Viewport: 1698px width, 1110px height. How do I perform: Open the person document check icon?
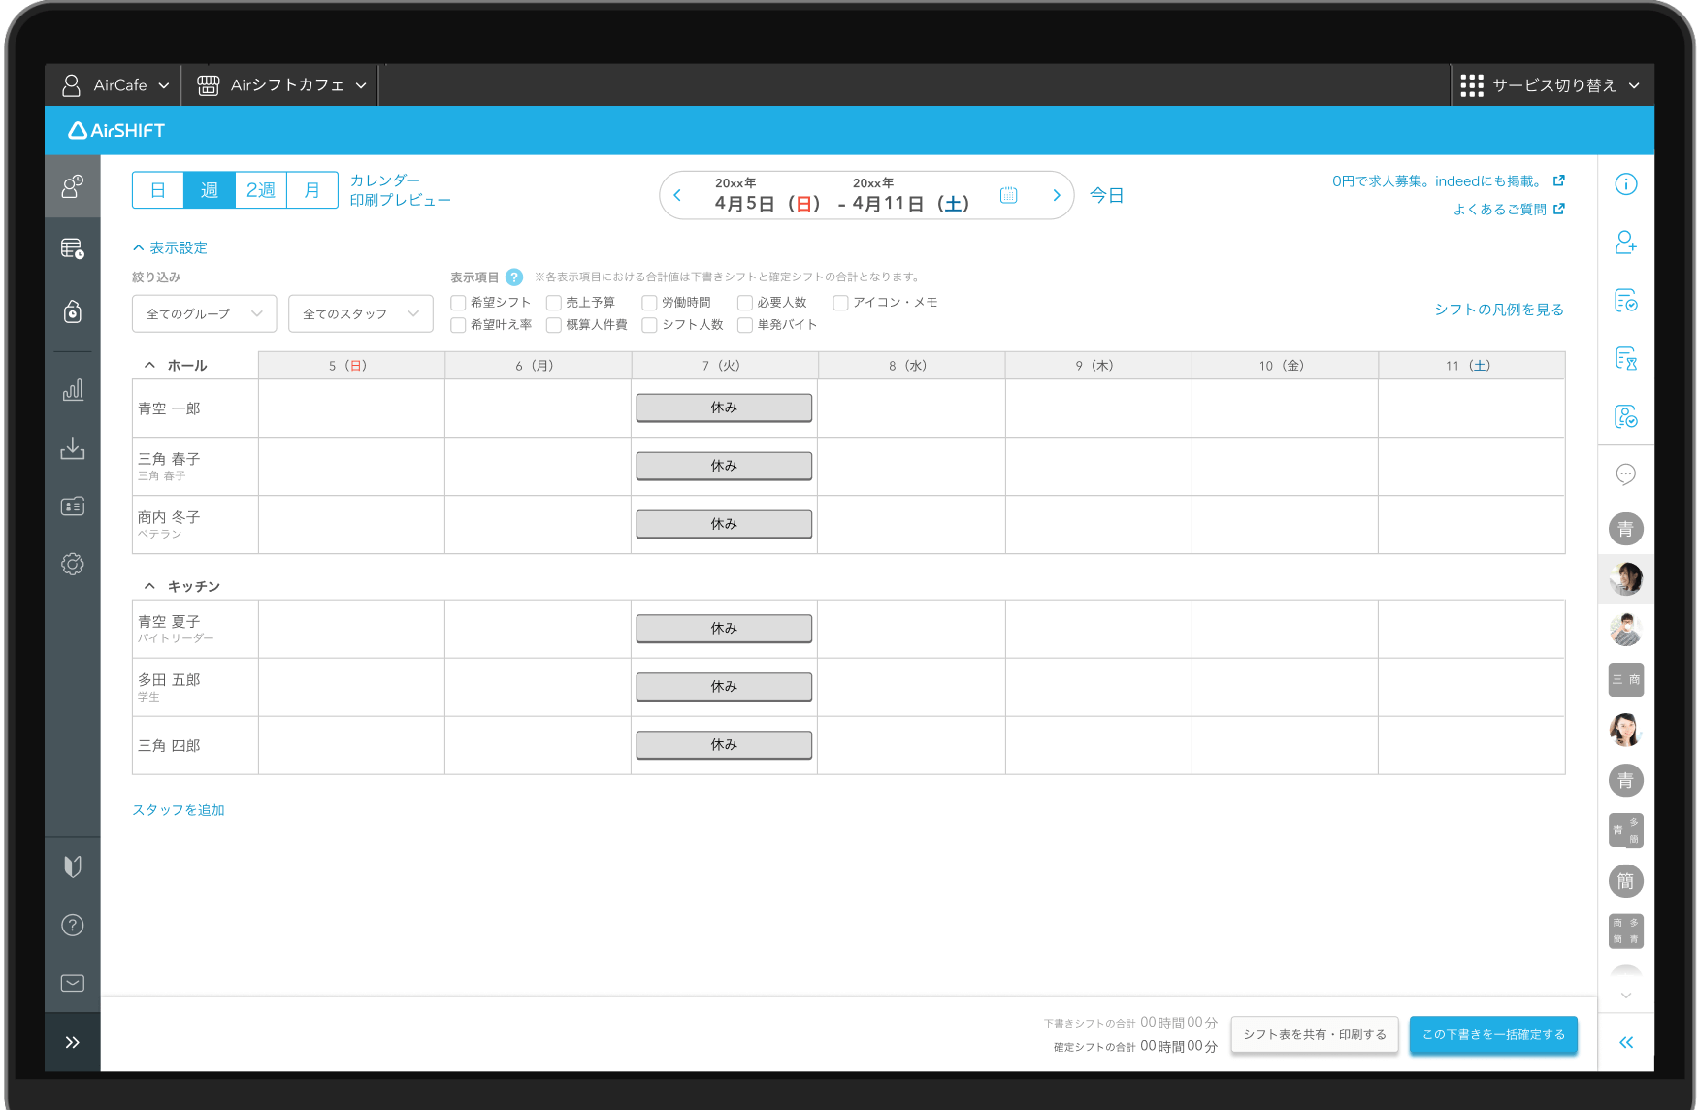click(1626, 417)
